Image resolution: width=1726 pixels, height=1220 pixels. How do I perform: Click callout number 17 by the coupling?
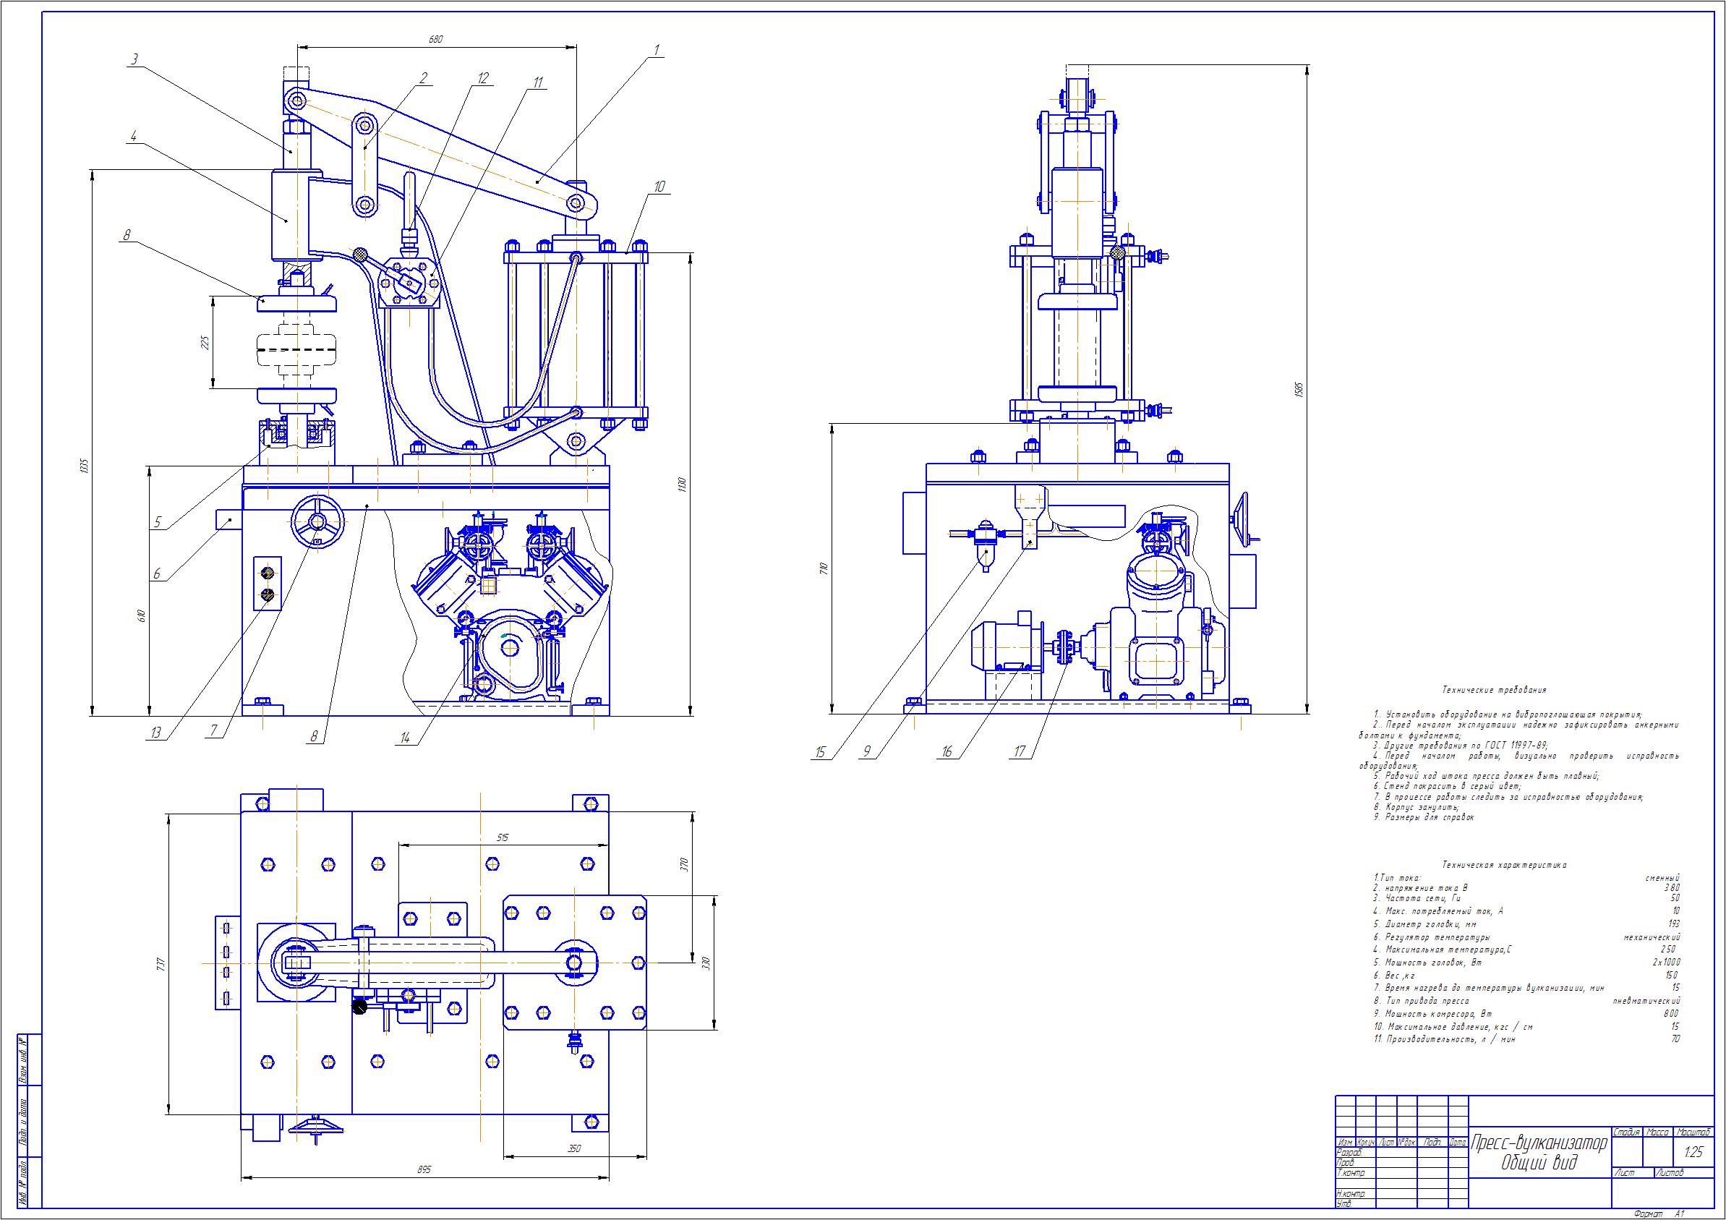pos(1020,751)
